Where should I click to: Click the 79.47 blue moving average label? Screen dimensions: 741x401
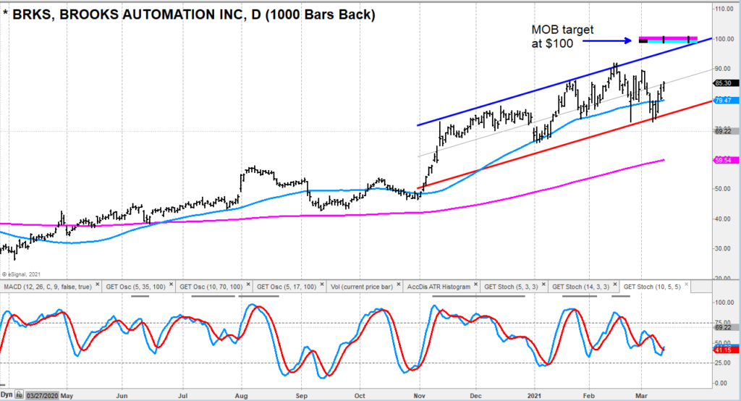click(724, 100)
